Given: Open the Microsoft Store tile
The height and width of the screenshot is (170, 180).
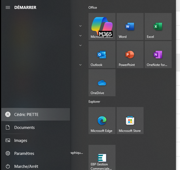Looking at the screenshot, I should [x=130, y=121].
